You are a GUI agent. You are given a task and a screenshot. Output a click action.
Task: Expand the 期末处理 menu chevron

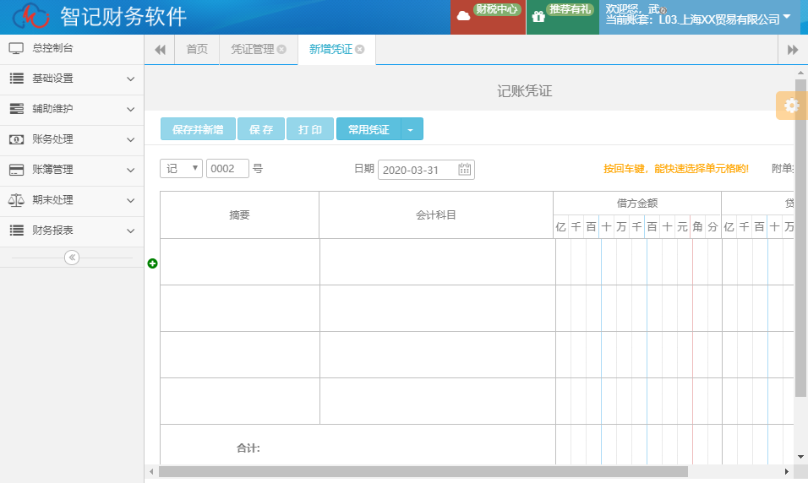tap(130, 200)
